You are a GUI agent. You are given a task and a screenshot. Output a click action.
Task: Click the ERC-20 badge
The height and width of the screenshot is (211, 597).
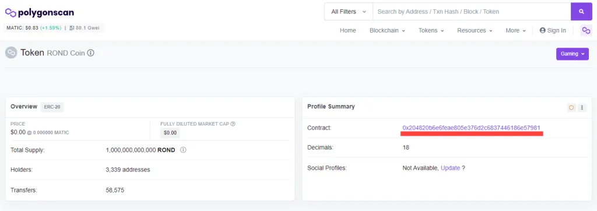coord(52,107)
